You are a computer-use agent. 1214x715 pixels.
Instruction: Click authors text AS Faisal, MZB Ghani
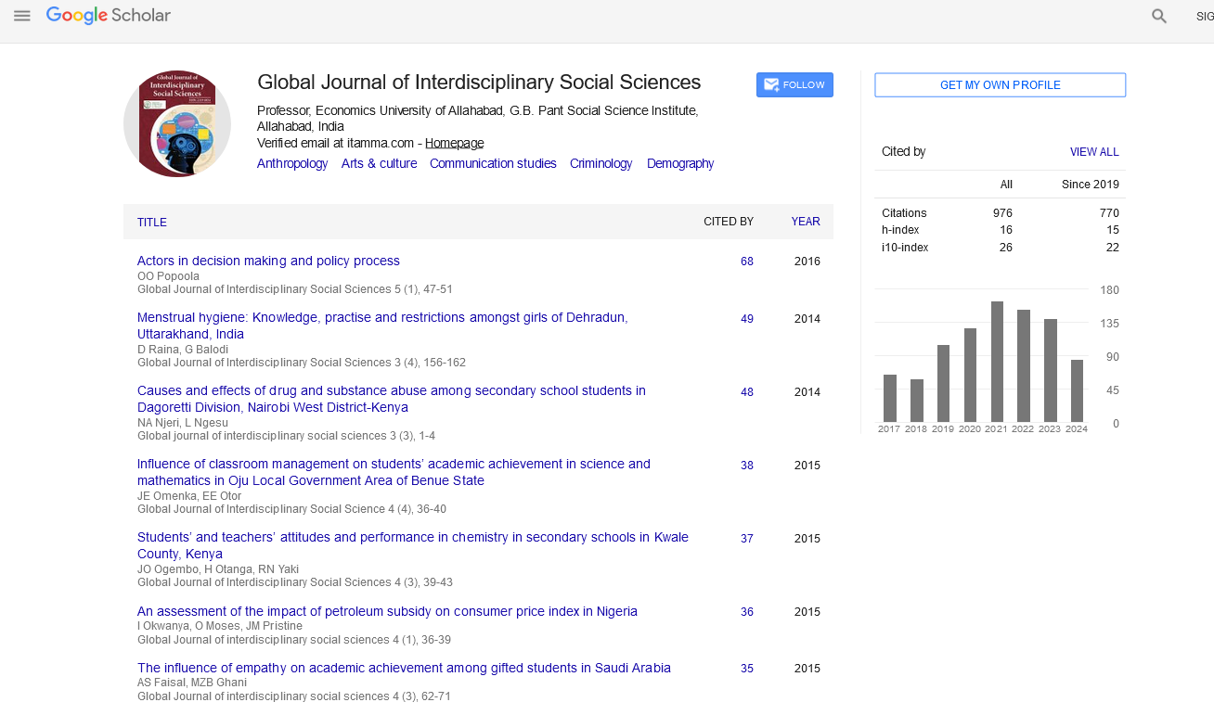193,683
